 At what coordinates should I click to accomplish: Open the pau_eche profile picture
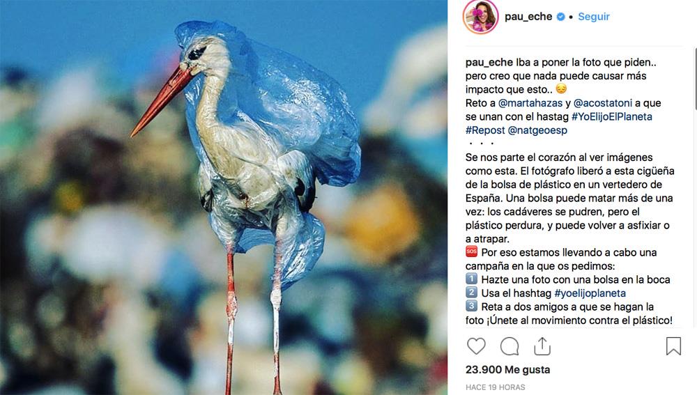point(480,17)
